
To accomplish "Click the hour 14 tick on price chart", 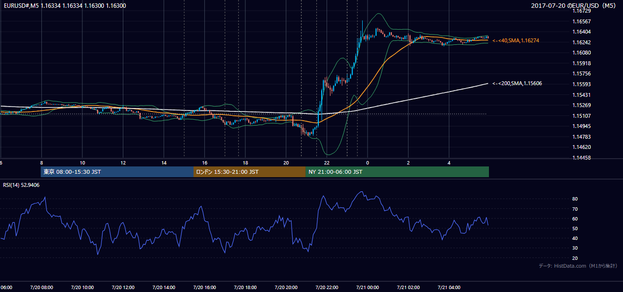I will tap(164, 163).
